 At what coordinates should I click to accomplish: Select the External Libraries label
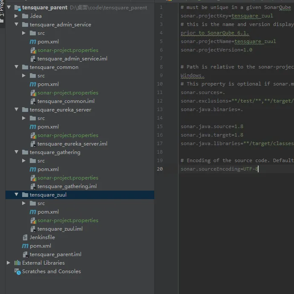pyautogui.click(x=43, y=263)
